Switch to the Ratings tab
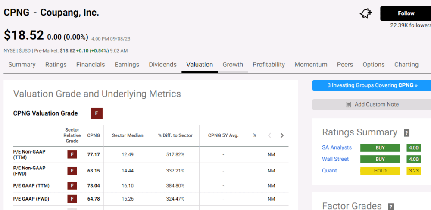 pyautogui.click(x=56, y=65)
